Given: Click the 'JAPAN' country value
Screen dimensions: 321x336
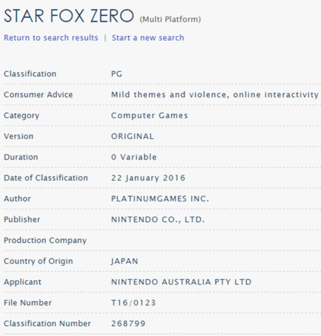Looking at the screenshot, I should 124,261.
